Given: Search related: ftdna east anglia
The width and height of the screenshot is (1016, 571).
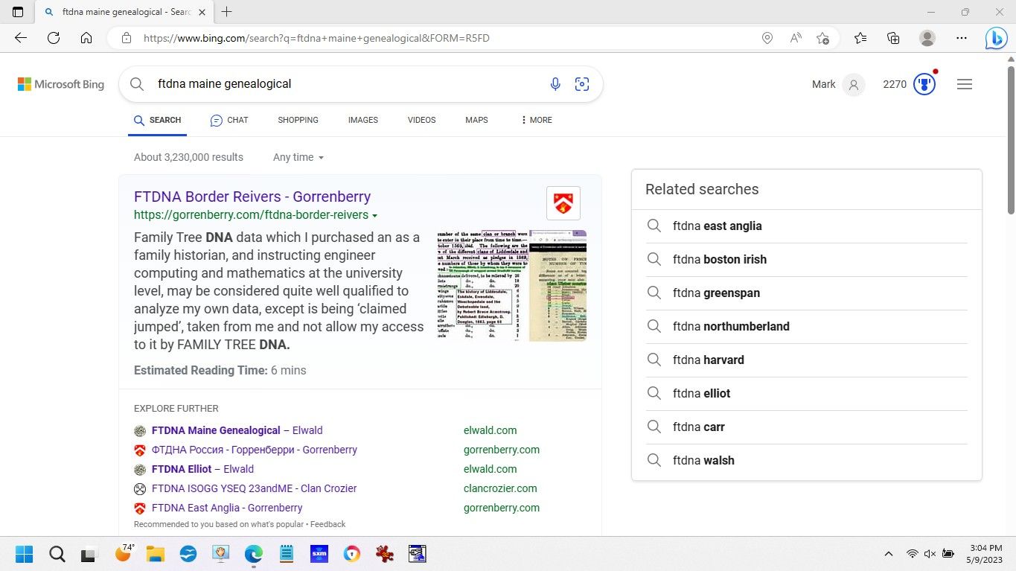Looking at the screenshot, I should coord(807,226).
